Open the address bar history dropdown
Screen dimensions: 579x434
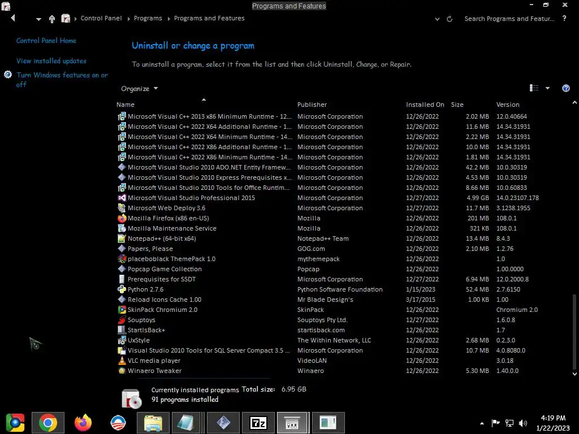437,19
